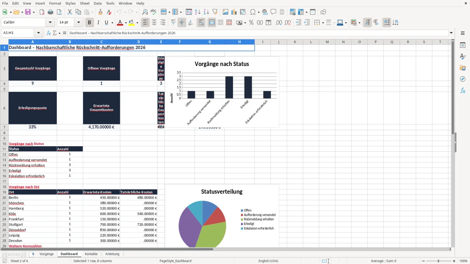The image size is (470, 264).
Task: Toggle Italic formatting
Action: [98, 23]
